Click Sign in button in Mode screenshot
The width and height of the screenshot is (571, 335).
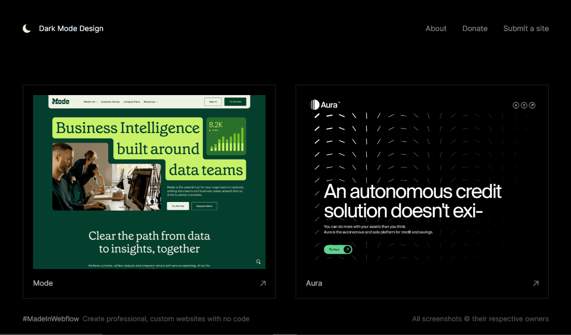pyautogui.click(x=213, y=102)
